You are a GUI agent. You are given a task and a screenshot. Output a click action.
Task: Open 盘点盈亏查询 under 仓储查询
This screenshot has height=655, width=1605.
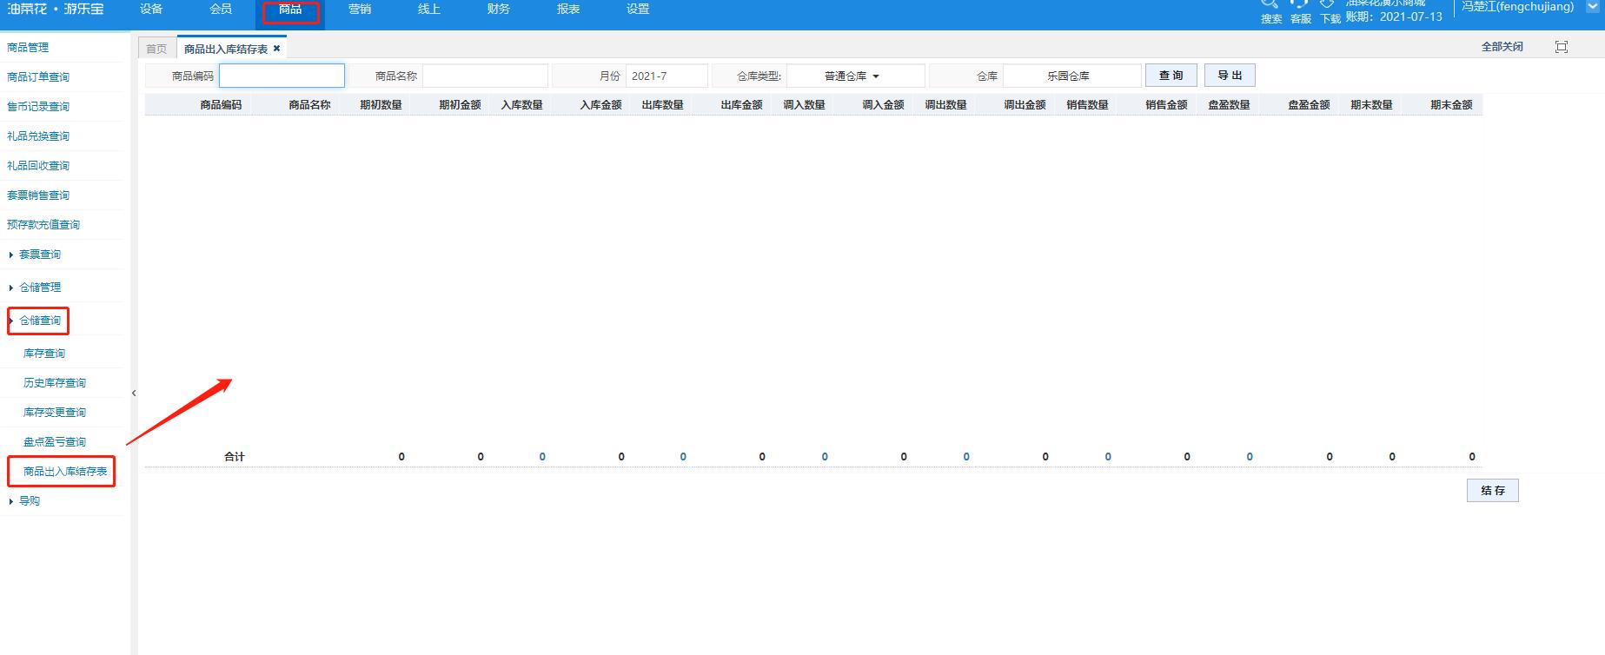[55, 442]
